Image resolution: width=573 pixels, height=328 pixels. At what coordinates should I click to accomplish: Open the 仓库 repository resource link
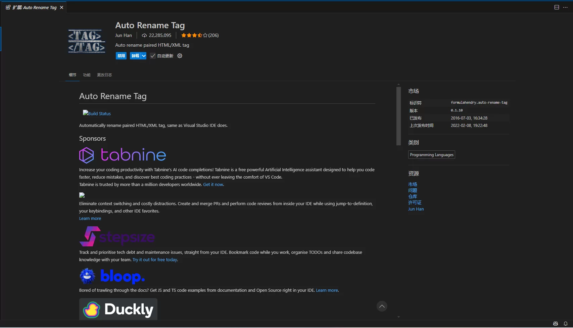(x=413, y=196)
